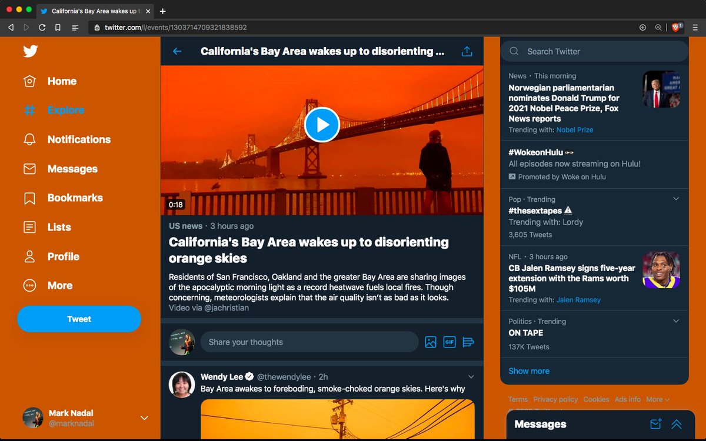Attach an image to your reply
The height and width of the screenshot is (441, 706).
[x=431, y=342]
